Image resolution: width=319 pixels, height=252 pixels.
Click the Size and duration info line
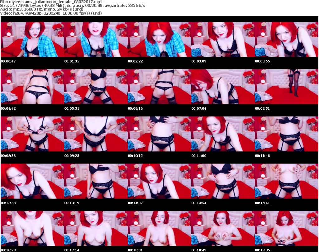72,6
